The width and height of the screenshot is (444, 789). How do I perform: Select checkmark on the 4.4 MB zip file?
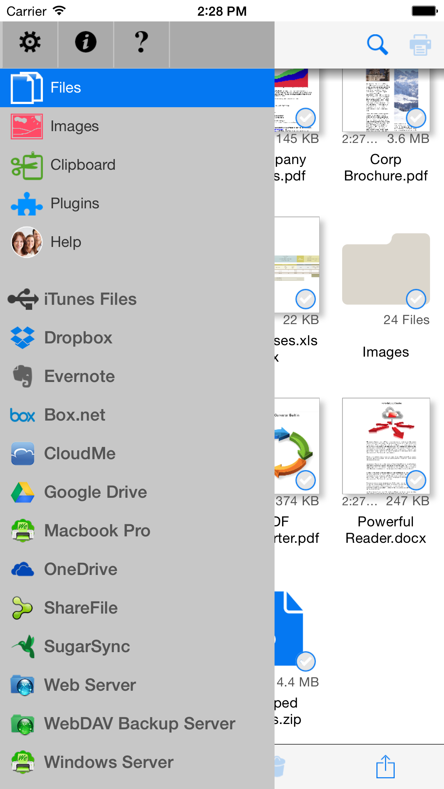point(306,661)
